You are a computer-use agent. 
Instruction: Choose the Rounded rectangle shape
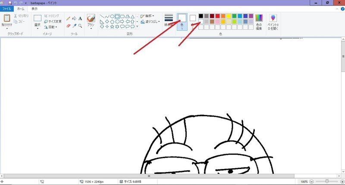(122, 16)
